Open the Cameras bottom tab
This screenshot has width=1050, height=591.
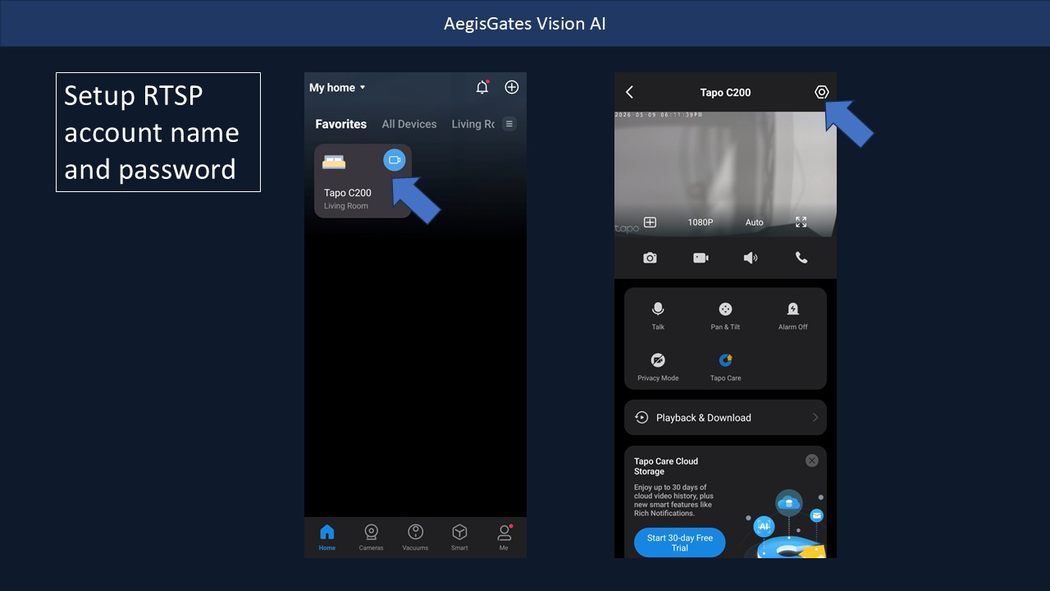click(371, 537)
